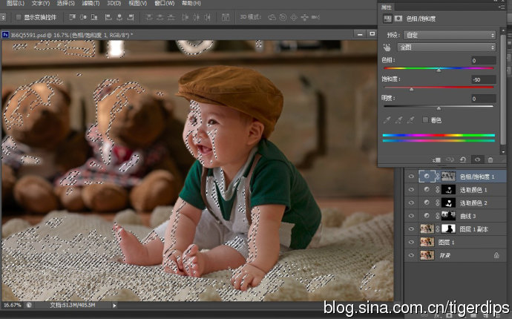The image size is (512, 319).
Task: Click the 饱和度 saturation slider handle
Action: click(411, 89)
